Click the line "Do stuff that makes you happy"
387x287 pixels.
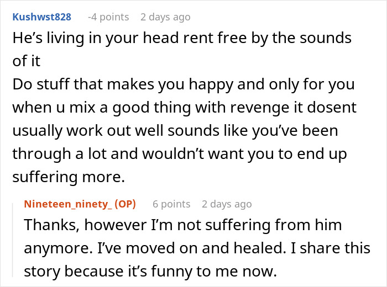click(183, 86)
